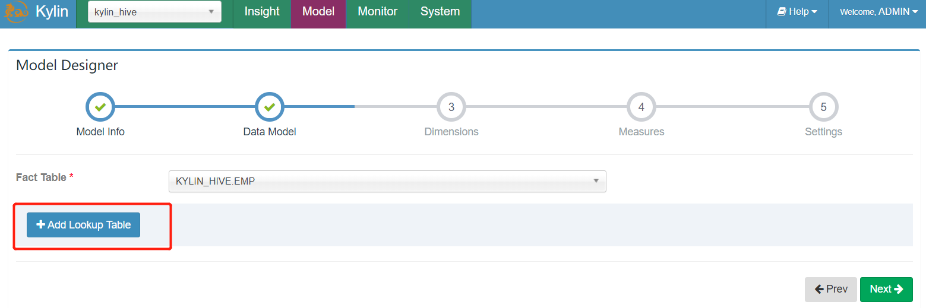
Task: Open the Fact Table KYLIN_HIVE.EMP dropdown
Action: [x=387, y=182]
